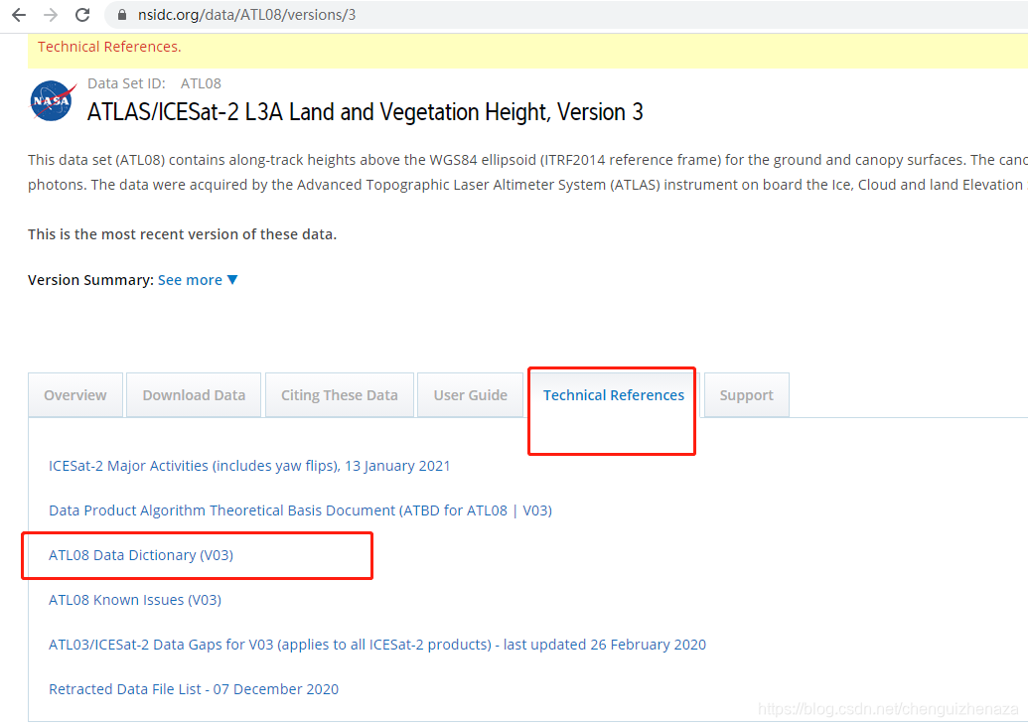Open ATL03/ICESat-2 Data Gaps for V03 link
The width and height of the screenshot is (1028, 727).
click(x=377, y=645)
